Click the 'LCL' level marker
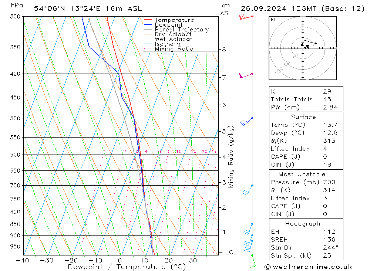The width and height of the screenshot is (370, 271). [x=231, y=253]
